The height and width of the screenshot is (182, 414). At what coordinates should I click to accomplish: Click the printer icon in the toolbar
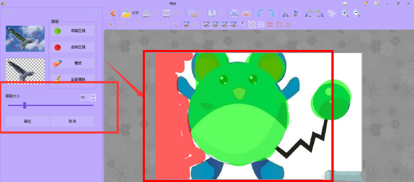[x=235, y=13]
